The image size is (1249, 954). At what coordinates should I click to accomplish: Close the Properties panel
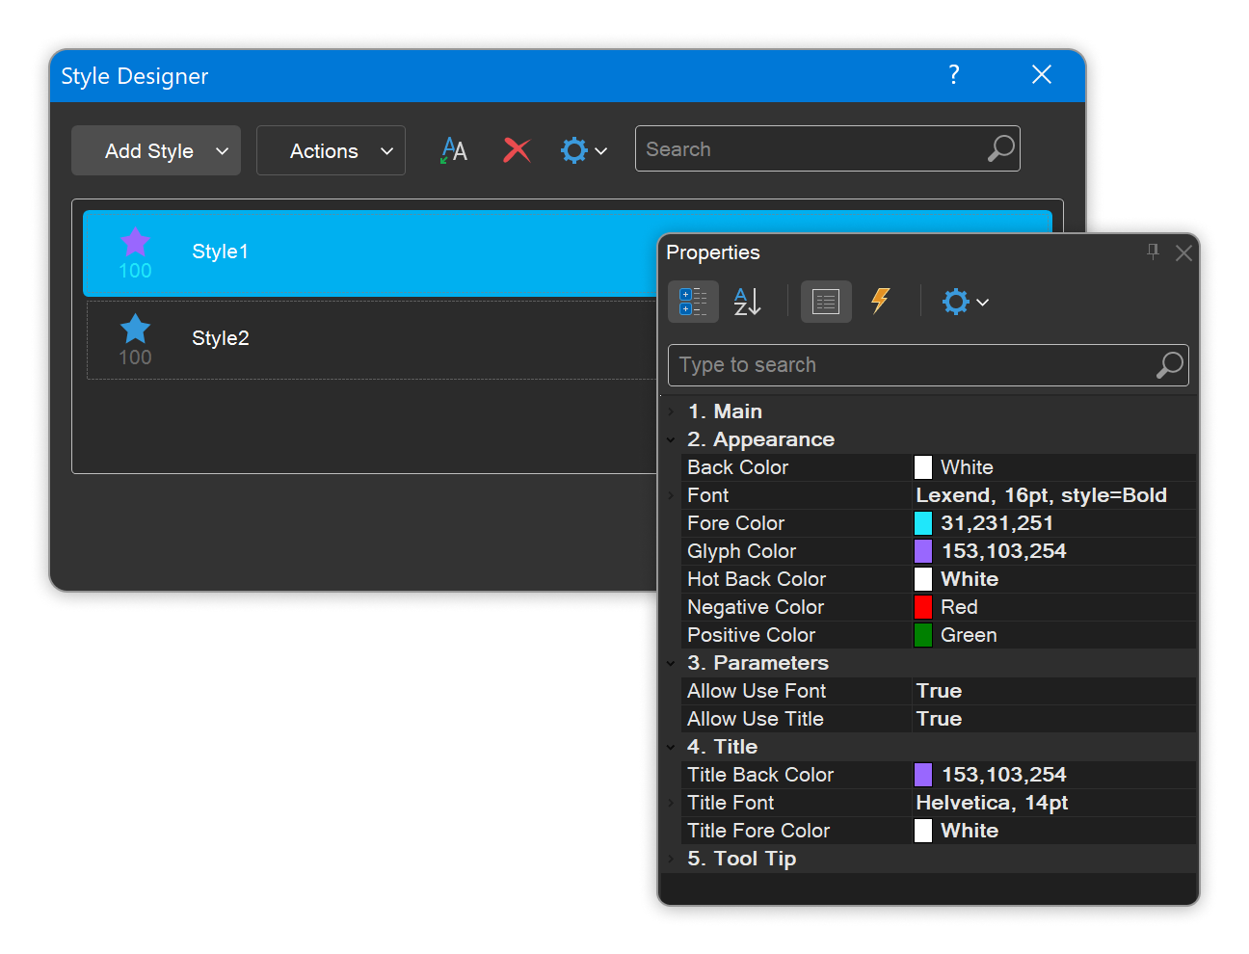pos(1184,252)
